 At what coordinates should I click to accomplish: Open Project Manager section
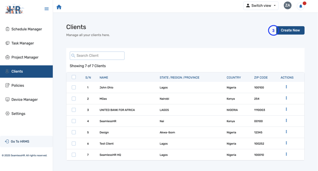(x=26, y=57)
